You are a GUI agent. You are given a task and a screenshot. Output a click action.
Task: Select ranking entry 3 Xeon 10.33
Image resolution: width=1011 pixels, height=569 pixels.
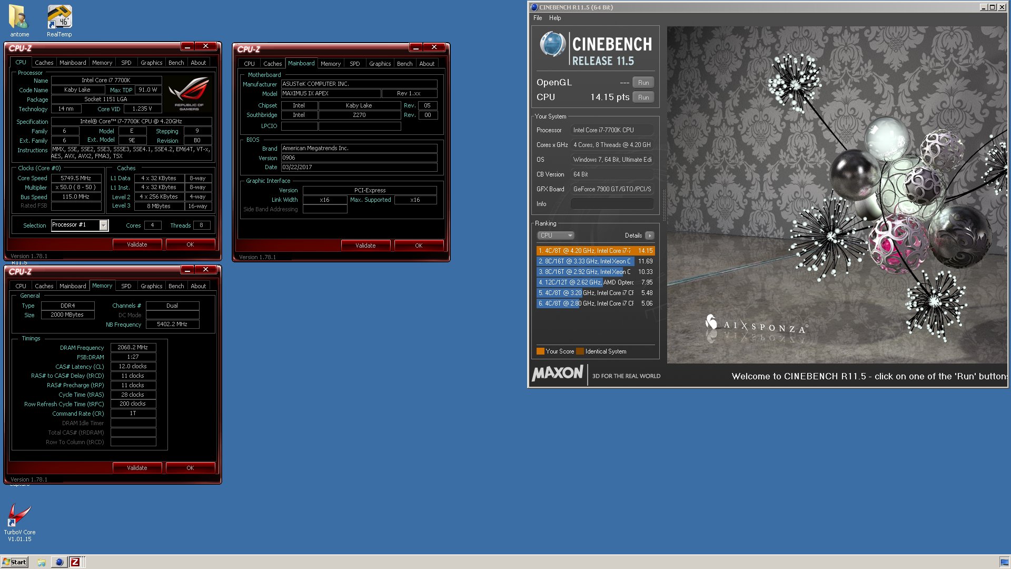tap(595, 272)
